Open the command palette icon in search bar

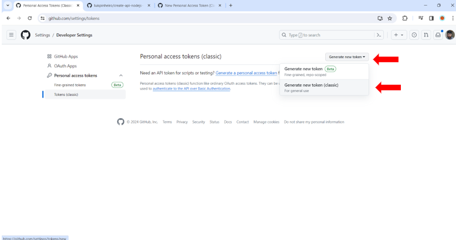pyautogui.click(x=379, y=35)
